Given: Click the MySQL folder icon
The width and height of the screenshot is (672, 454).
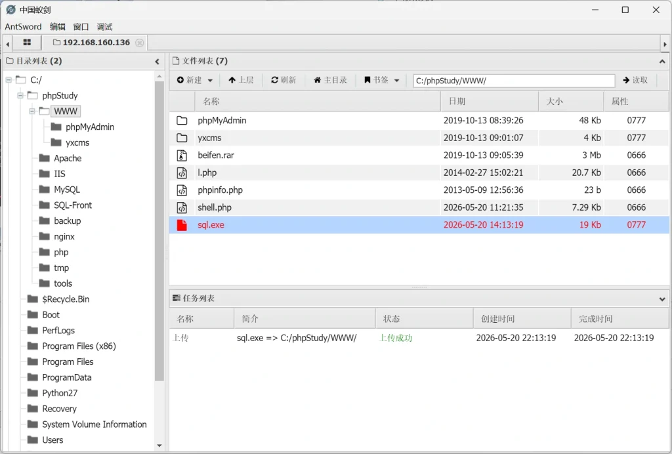Looking at the screenshot, I should pos(44,190).
